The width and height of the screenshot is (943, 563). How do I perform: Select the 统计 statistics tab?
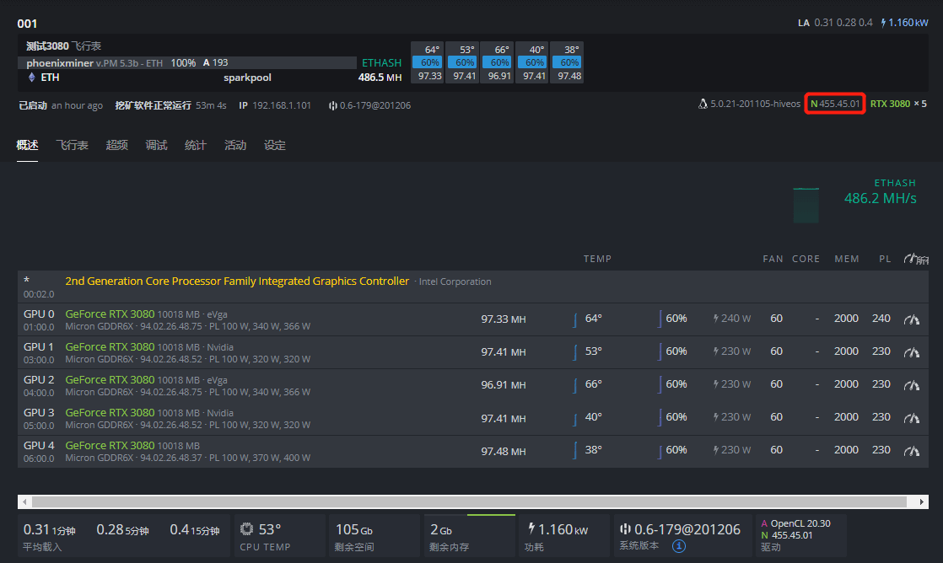(x=196, y=145)
